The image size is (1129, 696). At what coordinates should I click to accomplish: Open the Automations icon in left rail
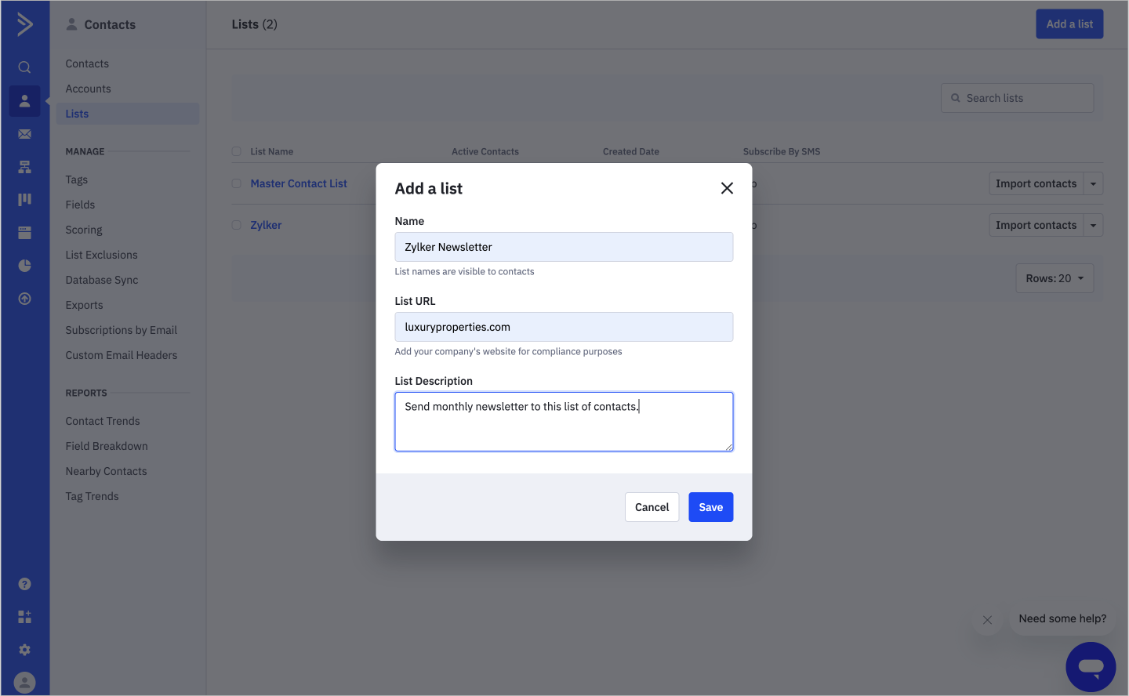point(24,167)
